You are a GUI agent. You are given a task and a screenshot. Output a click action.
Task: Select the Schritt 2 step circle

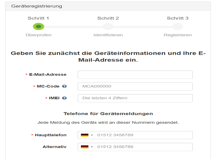108,26
